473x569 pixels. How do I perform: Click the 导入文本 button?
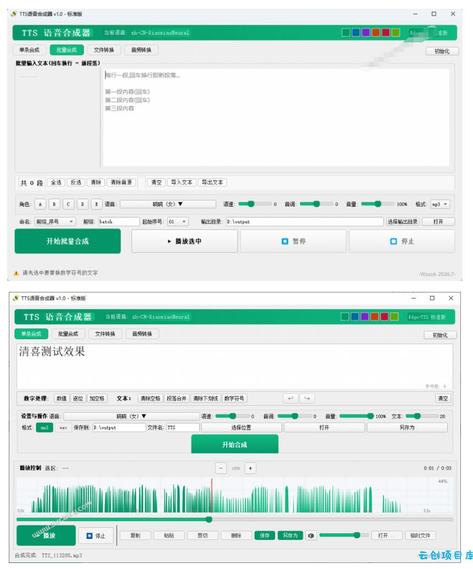tap(182, 182)
